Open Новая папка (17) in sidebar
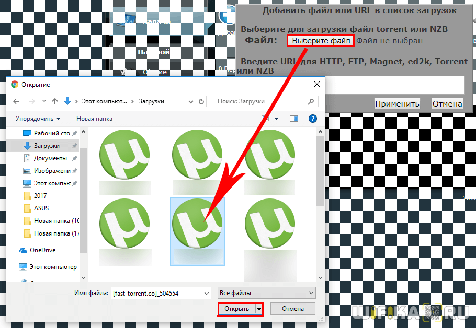This screenshot has height=328, width=476. click(x=51, y=233)
